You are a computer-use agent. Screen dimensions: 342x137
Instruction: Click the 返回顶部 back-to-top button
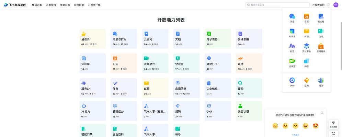tap(333, 124)
